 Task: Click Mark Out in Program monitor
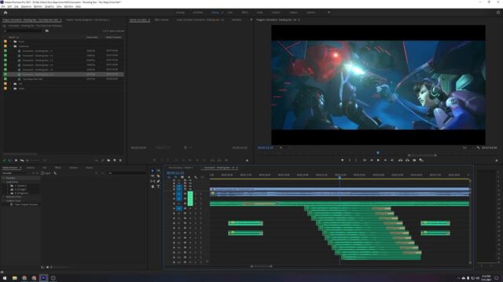pos(356,160)
